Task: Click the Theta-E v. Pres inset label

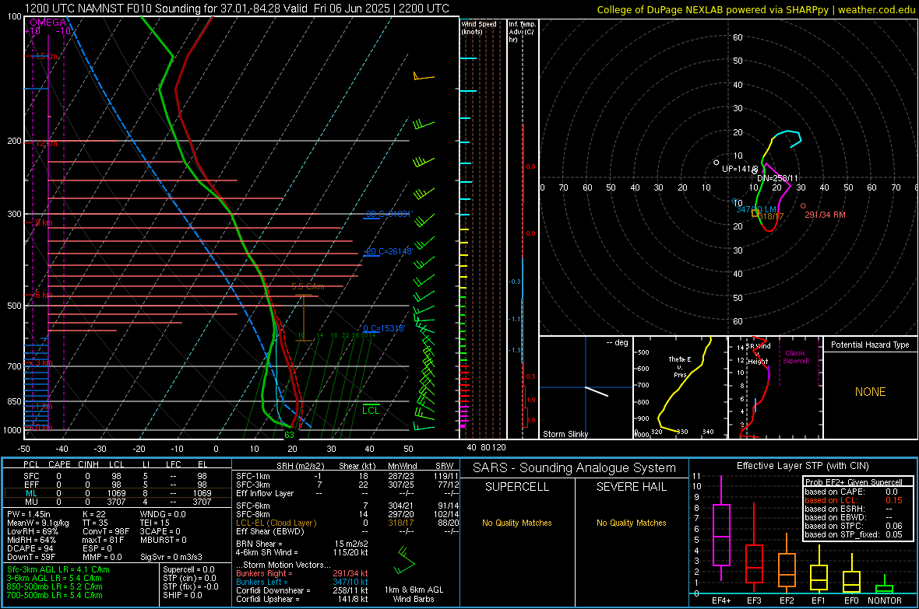Action: point(680,366)
